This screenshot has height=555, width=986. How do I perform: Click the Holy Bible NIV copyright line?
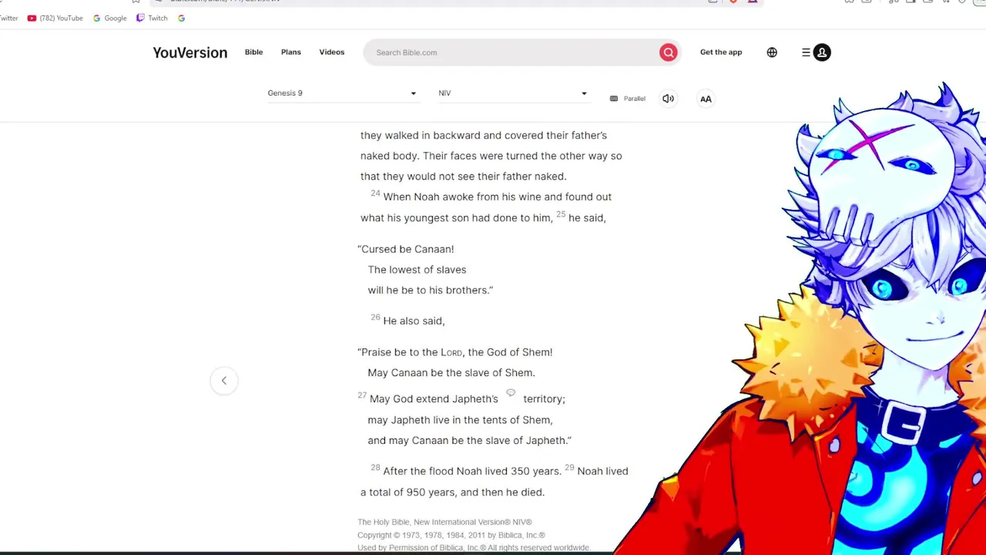tap(444, 522)
